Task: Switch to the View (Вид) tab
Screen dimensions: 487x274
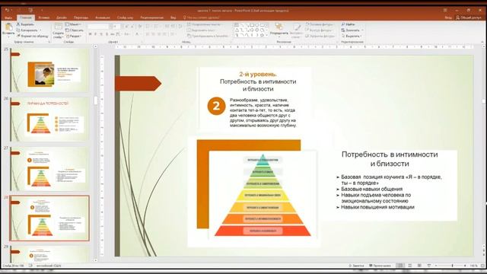Action: click(x=173, y=18)
